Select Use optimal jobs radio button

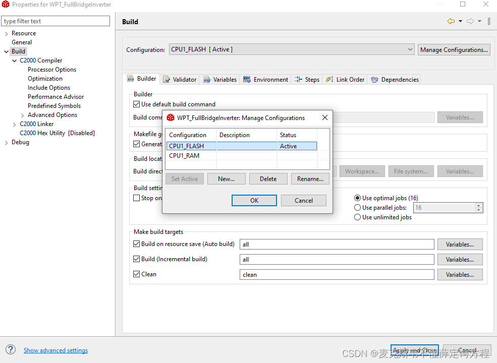pos(357,198)
